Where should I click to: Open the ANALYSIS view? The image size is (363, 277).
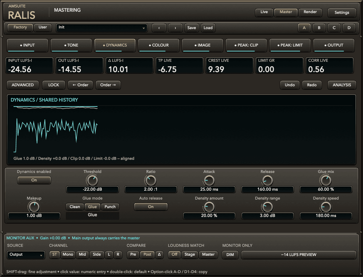point(342,85)
